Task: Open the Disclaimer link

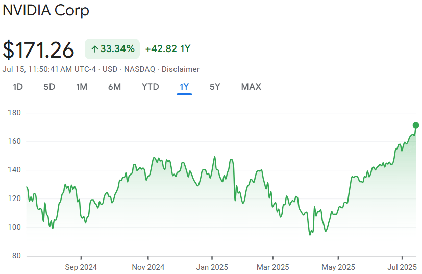Action: (180, 69)
